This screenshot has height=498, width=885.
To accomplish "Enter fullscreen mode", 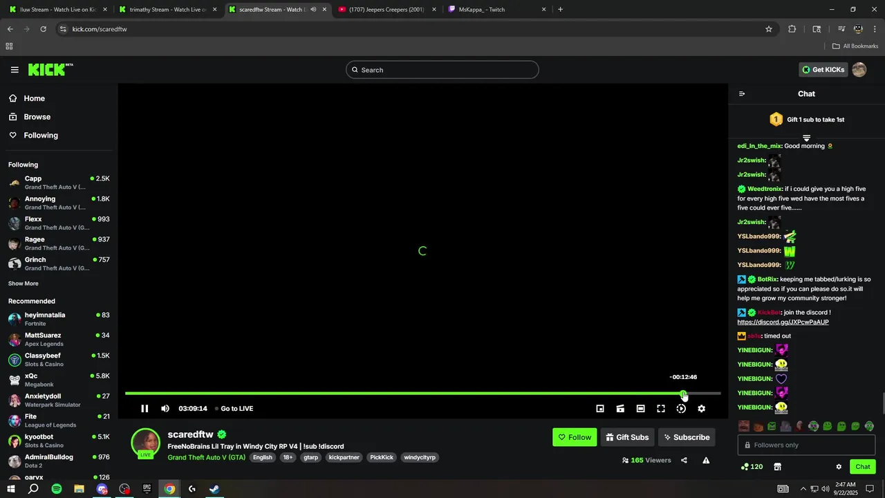I will pos(661,409).
